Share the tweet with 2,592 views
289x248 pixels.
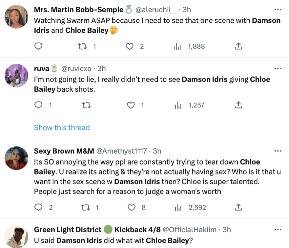238,207
